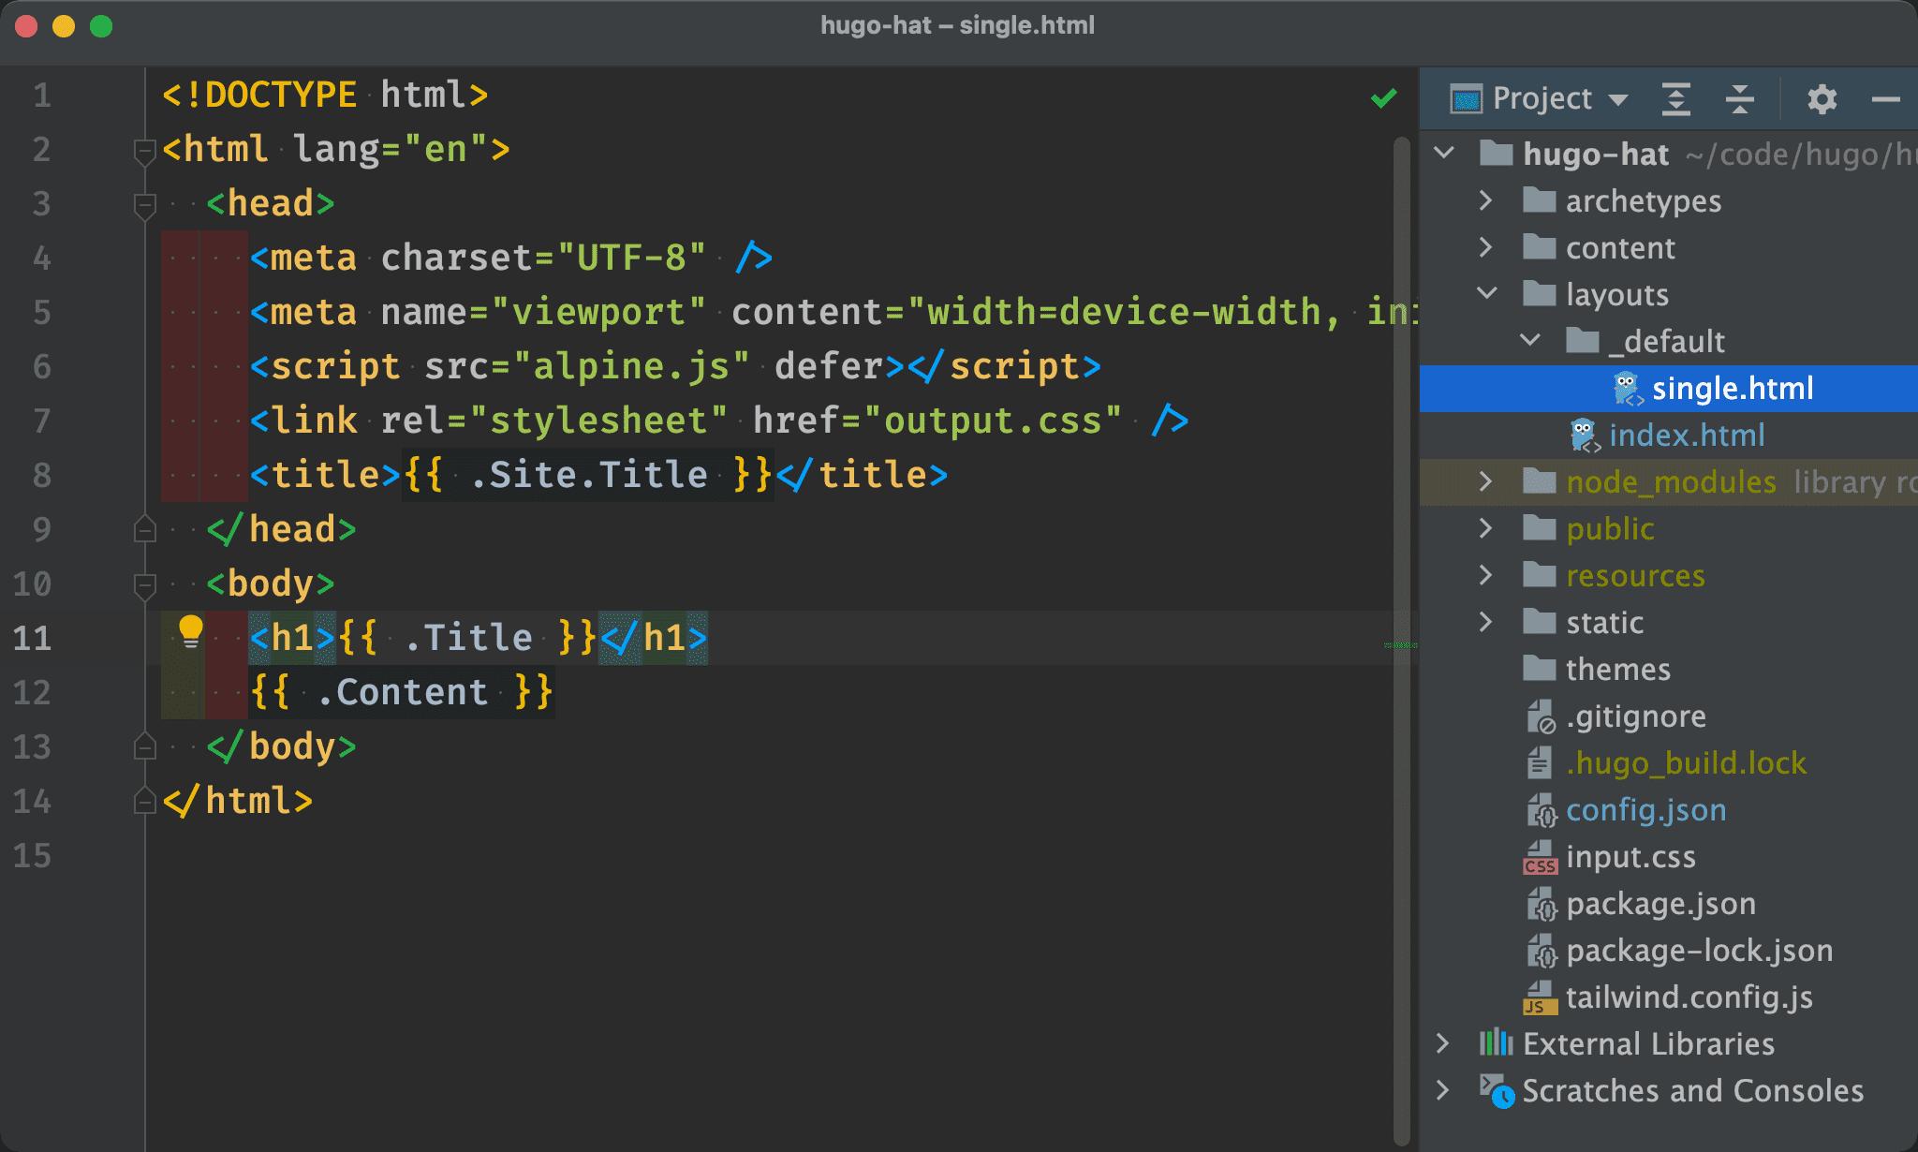Click the External Libraries icon

pos(1496,1042)
